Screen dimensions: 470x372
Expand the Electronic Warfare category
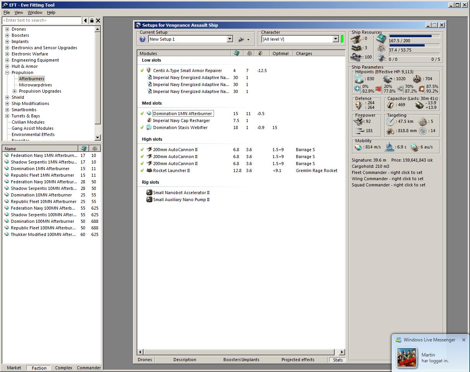click(x=7, y=54)
